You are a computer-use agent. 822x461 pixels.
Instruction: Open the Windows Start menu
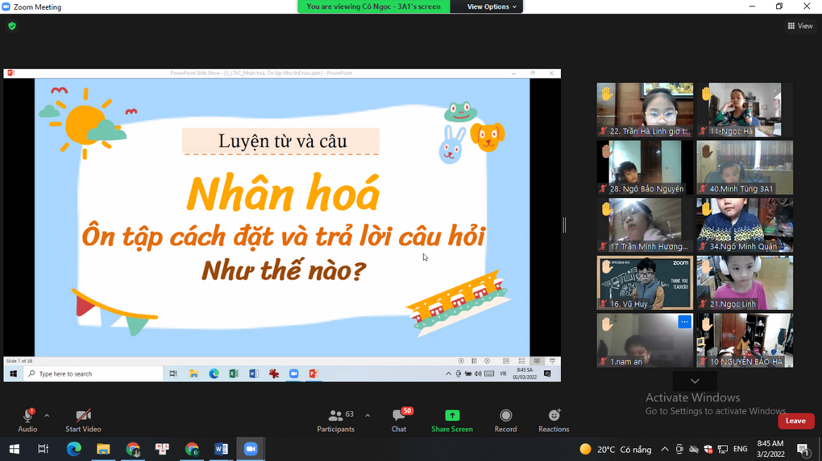coord(15,449)
